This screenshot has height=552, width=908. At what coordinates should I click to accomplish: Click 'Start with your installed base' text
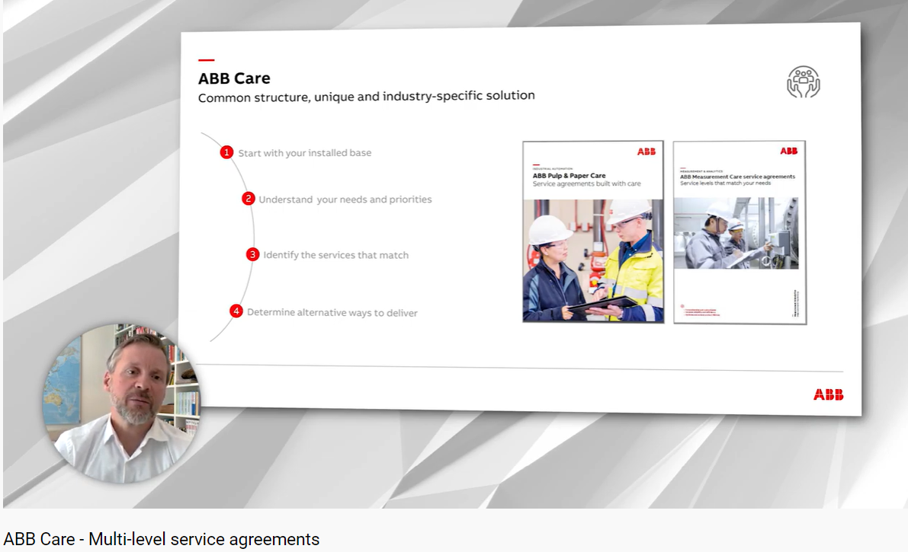coord(305,153)
